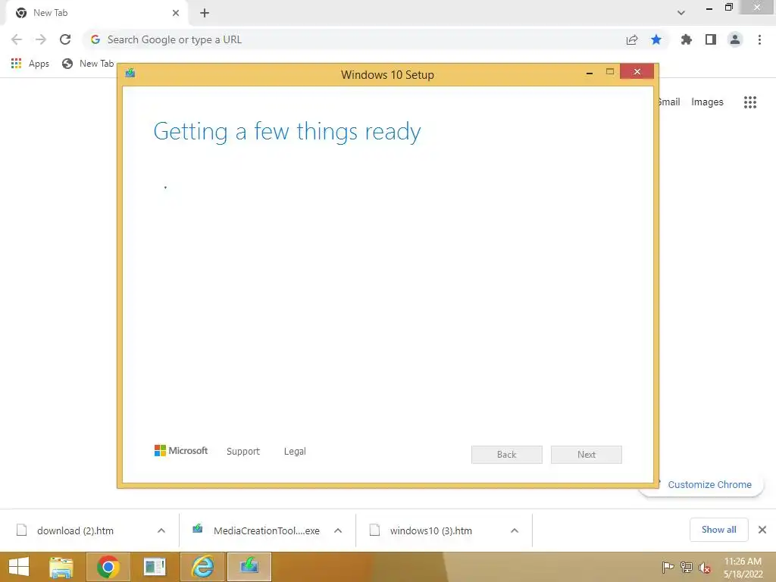The height and width of the screenshot is (582, 776).
Task: Click Customize Chrome button
Action: (x=709, y=484)
